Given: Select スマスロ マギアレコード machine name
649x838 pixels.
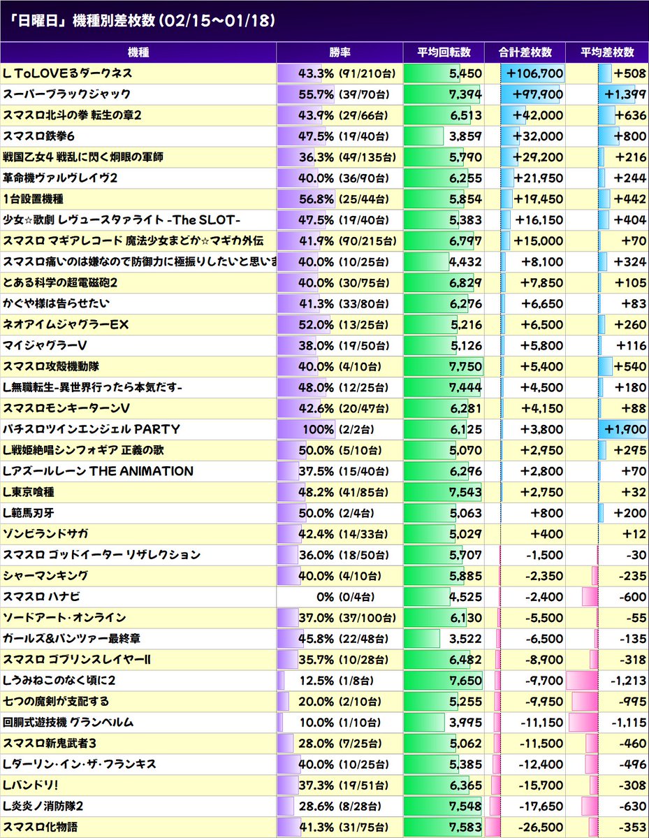Looking at the screenshot, I should [x=133, y=240].
